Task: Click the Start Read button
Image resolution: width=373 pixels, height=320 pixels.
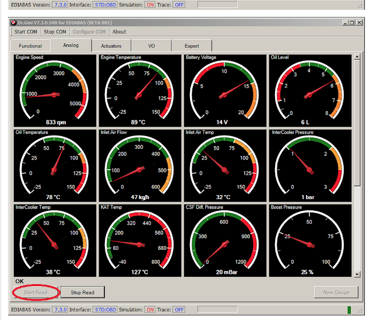Action: click(36, 293)
